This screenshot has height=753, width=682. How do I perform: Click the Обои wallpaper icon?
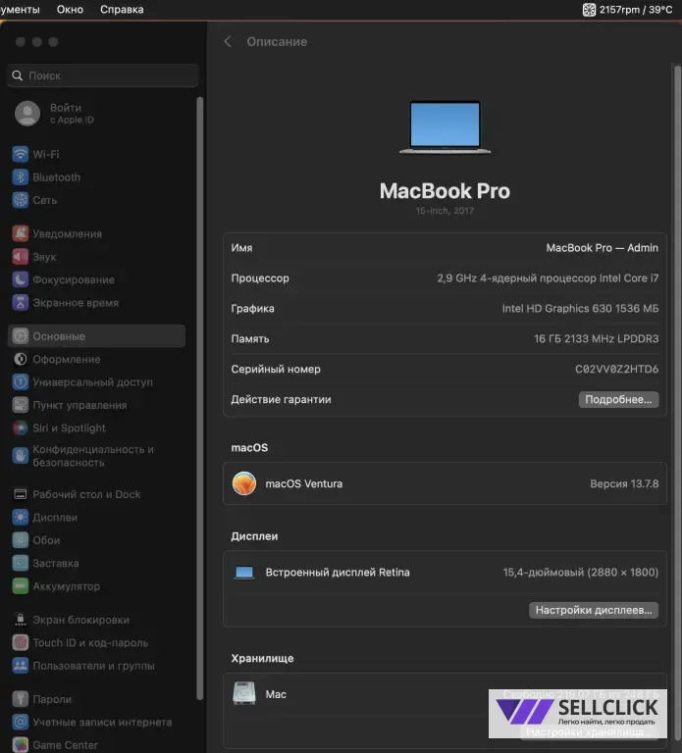pyautogui.click(x=21, y=540)
